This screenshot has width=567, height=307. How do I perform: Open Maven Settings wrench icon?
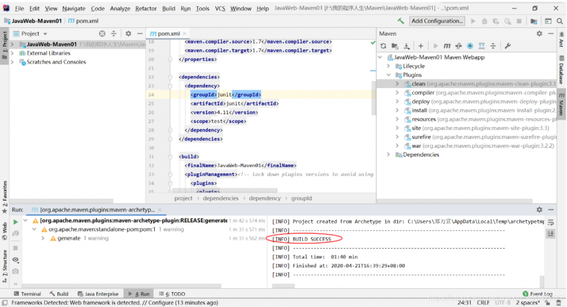coord(508,46)
